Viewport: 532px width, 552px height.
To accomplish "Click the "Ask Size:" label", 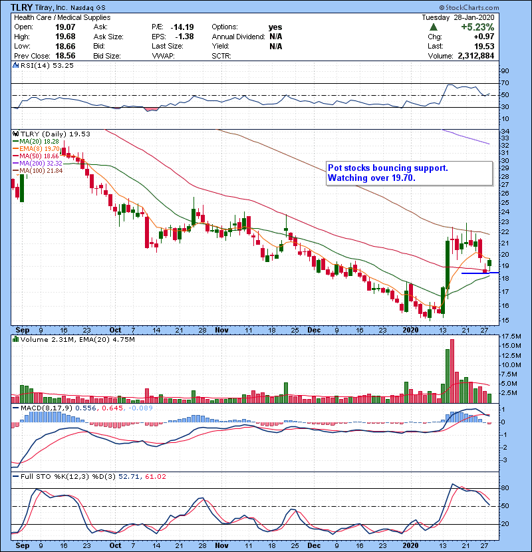I will (x=108, y=37).
